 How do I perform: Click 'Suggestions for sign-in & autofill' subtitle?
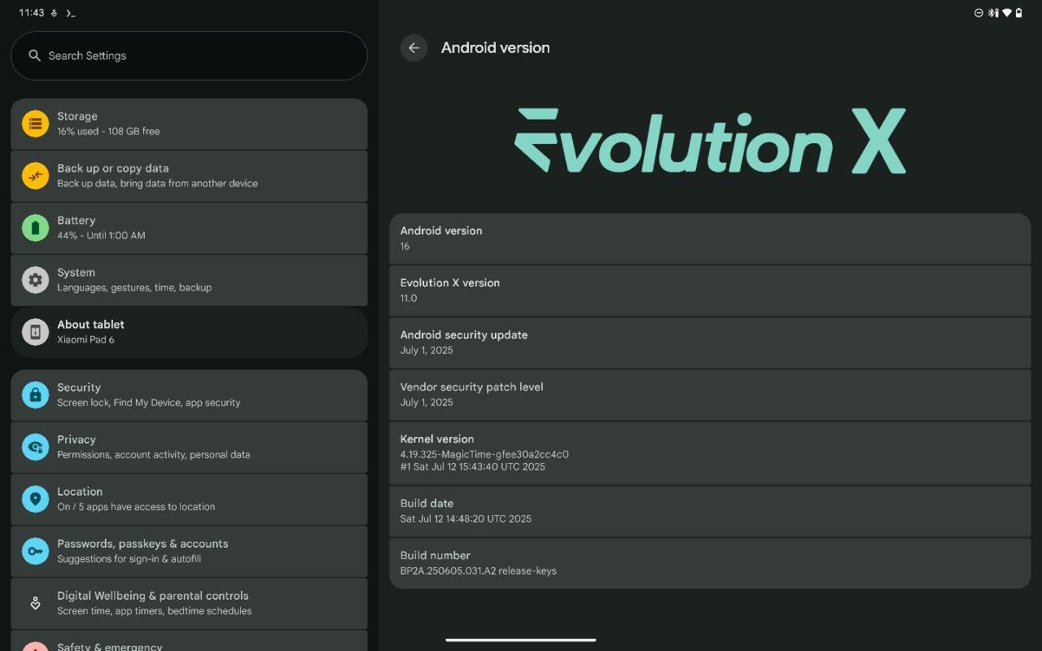coord(129,558)
